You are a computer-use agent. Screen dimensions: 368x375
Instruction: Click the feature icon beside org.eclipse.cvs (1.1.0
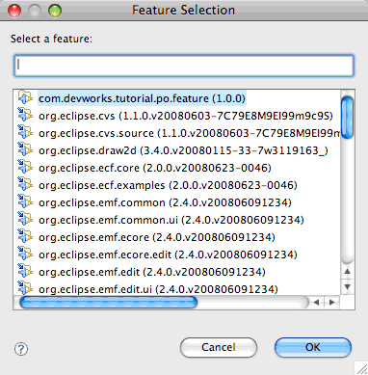[x=25, y=115]
